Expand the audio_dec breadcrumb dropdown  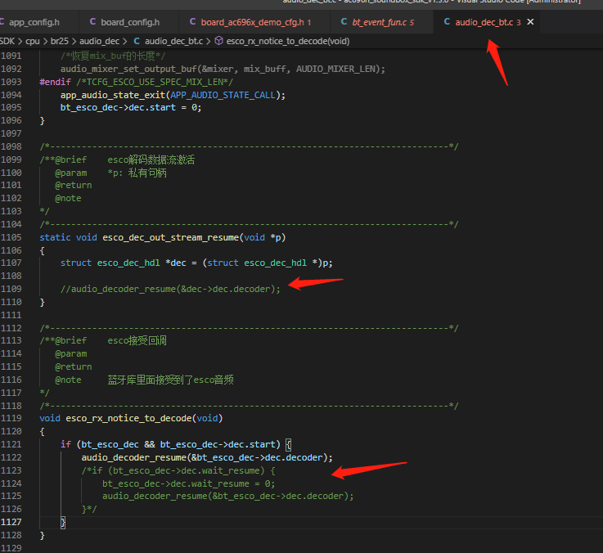(x=99, y=41)
